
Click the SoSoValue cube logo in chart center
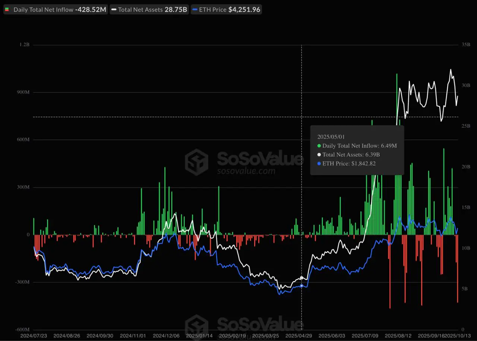tap(196, 162)
